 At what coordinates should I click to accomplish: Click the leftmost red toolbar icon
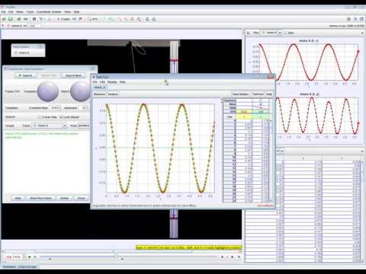120,19
